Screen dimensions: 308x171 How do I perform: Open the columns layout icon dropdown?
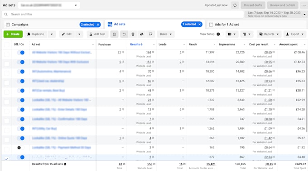[231, 34]
